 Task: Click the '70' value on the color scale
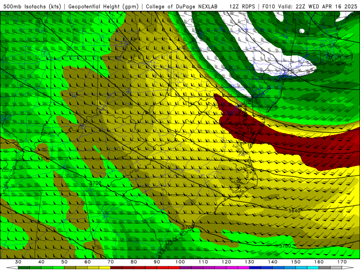coord(111,262)
